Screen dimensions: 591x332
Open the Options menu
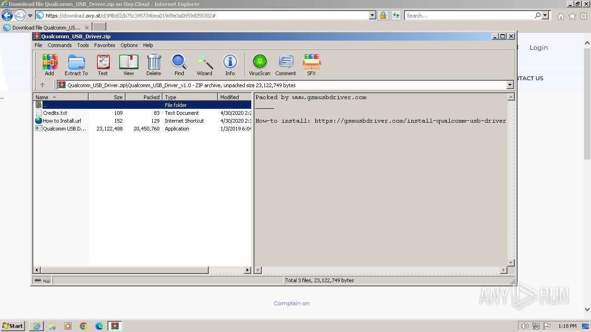pos(129,45)
